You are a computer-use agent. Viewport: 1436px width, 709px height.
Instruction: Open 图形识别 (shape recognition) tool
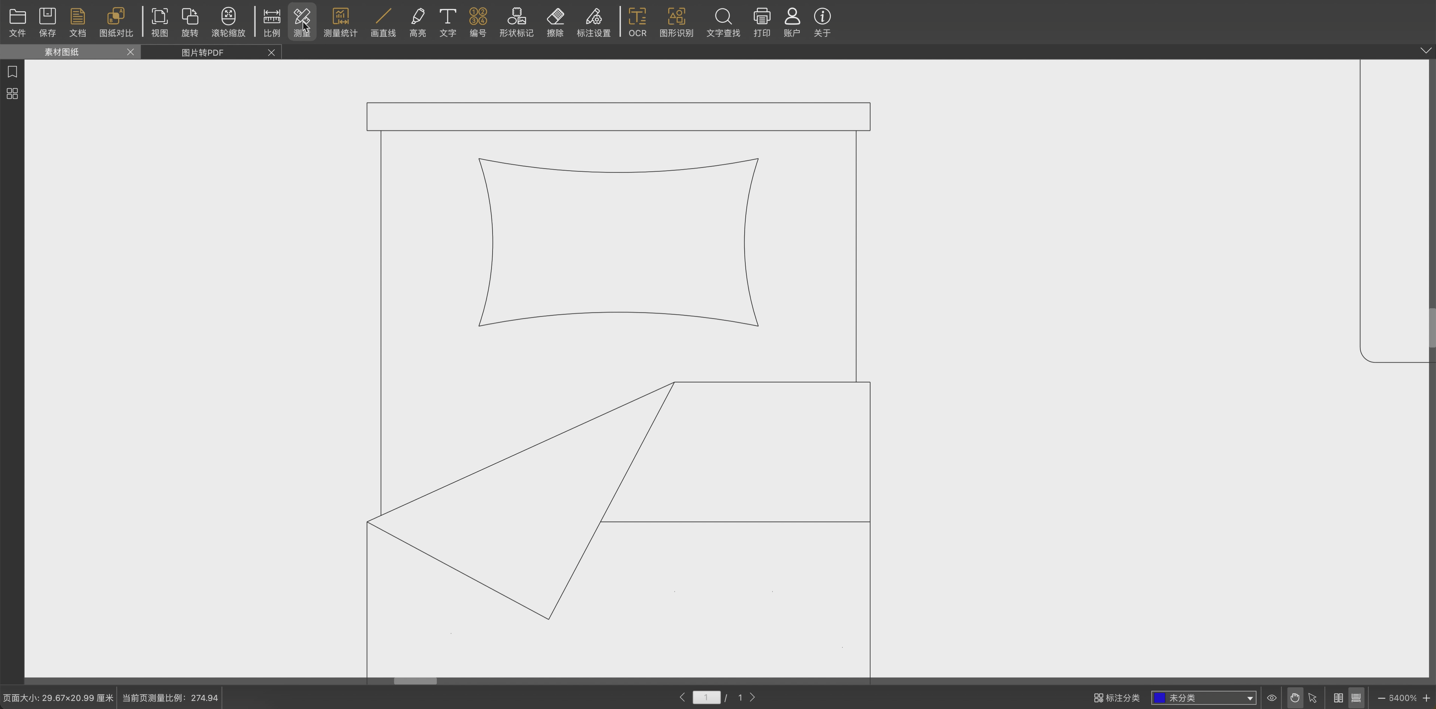tap(676, 22)
